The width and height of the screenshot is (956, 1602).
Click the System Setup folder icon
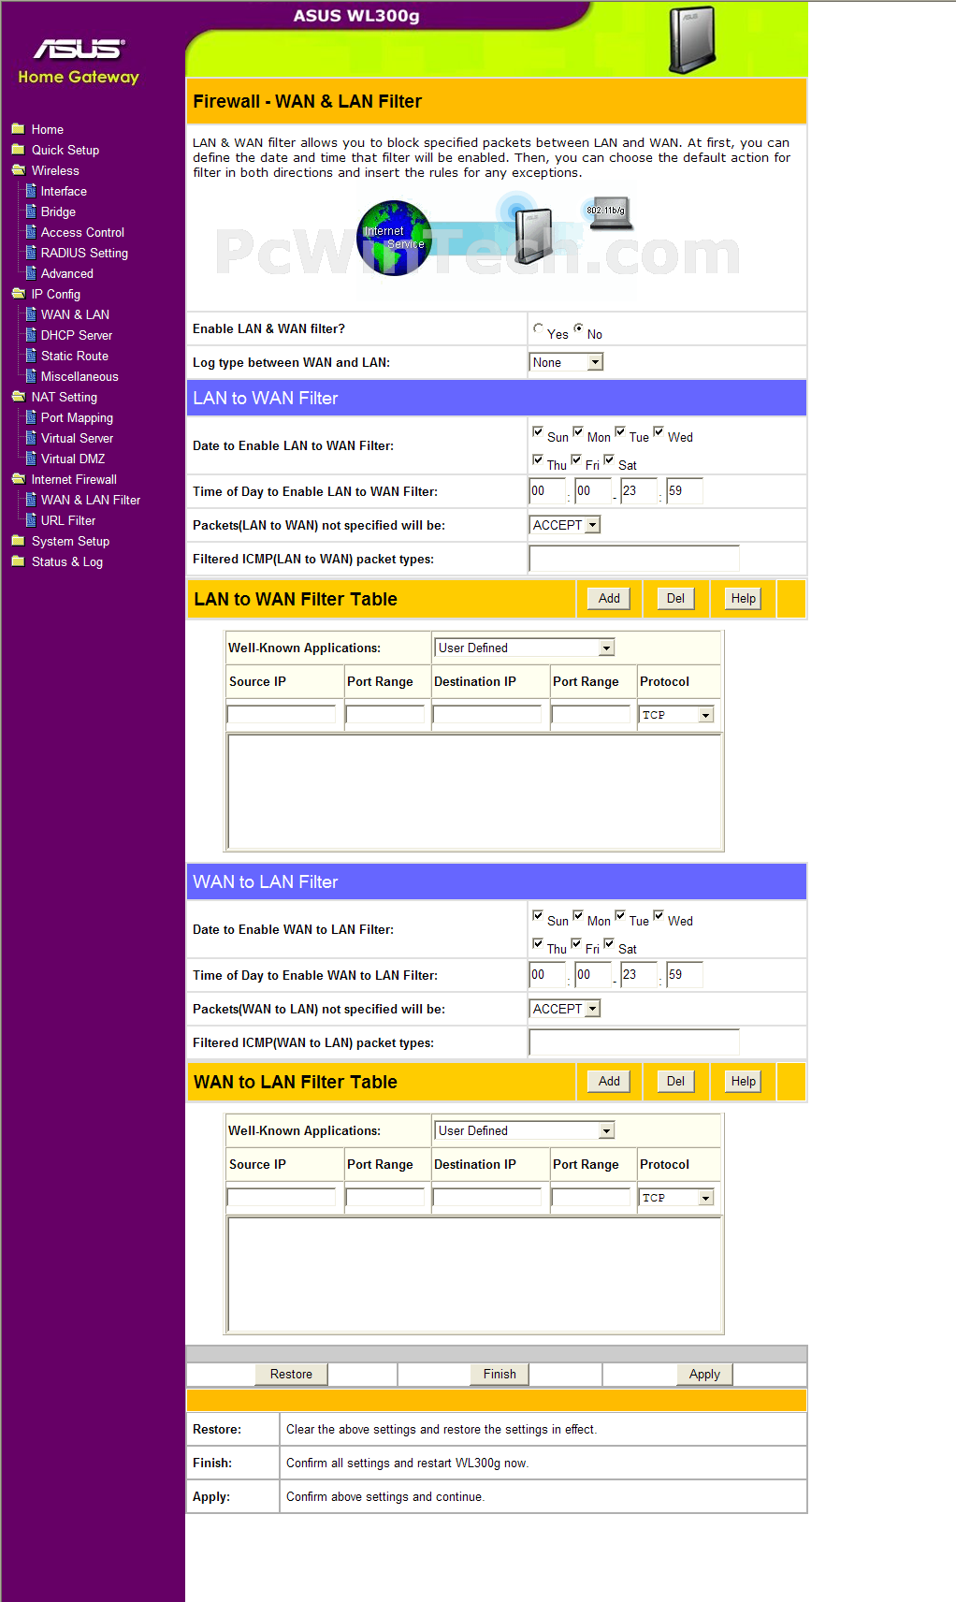pyautogui.click(x=18, y=541)
